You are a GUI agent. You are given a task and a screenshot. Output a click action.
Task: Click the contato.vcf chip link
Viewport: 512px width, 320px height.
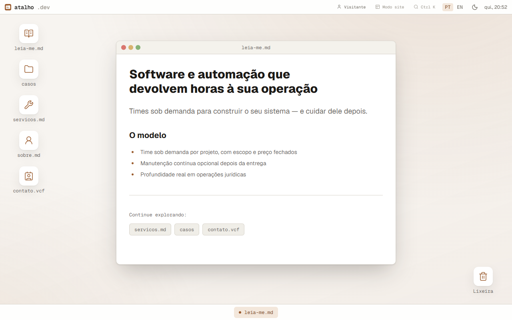coord(223,230)
